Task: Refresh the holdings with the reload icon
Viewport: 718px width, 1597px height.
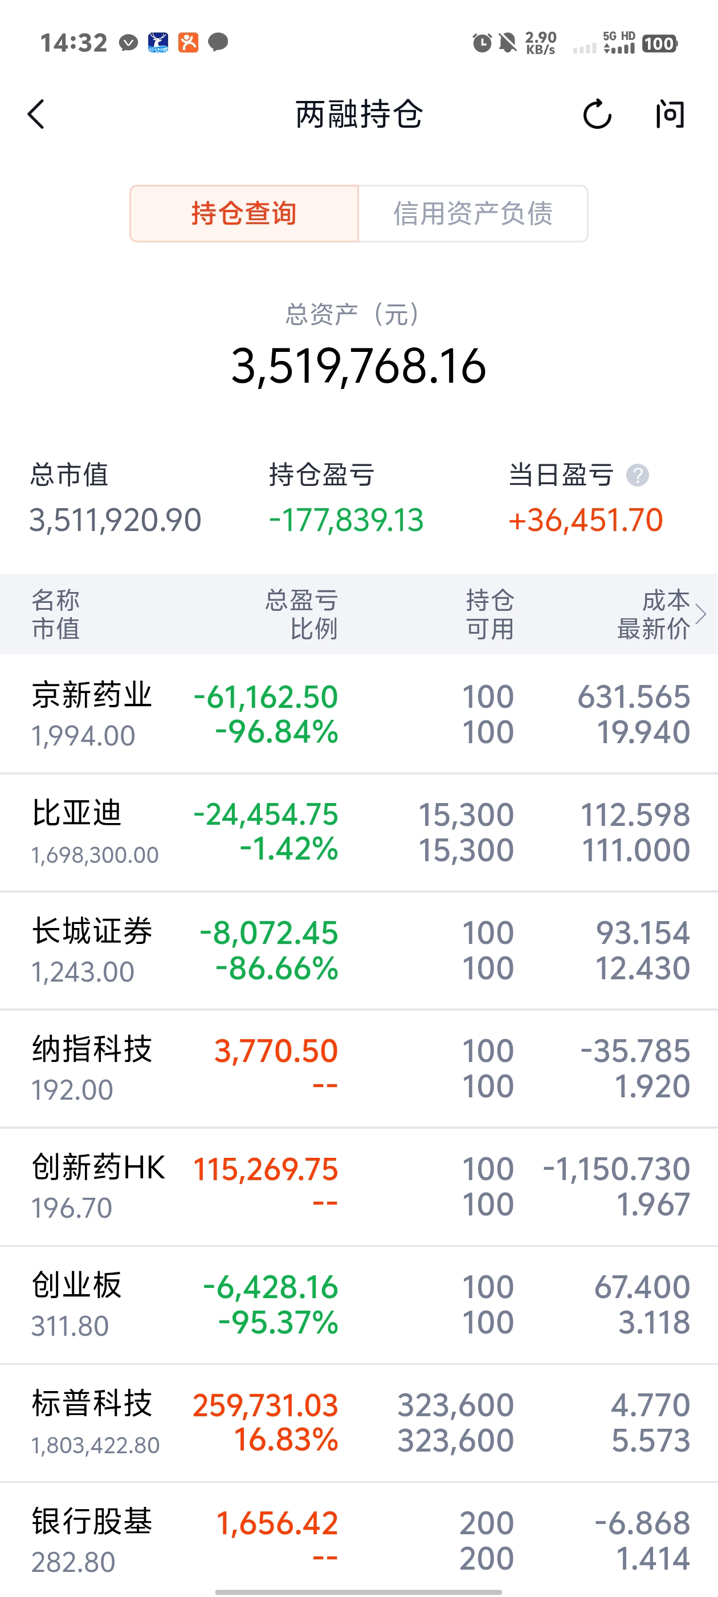Action: (x=597, y=115)
